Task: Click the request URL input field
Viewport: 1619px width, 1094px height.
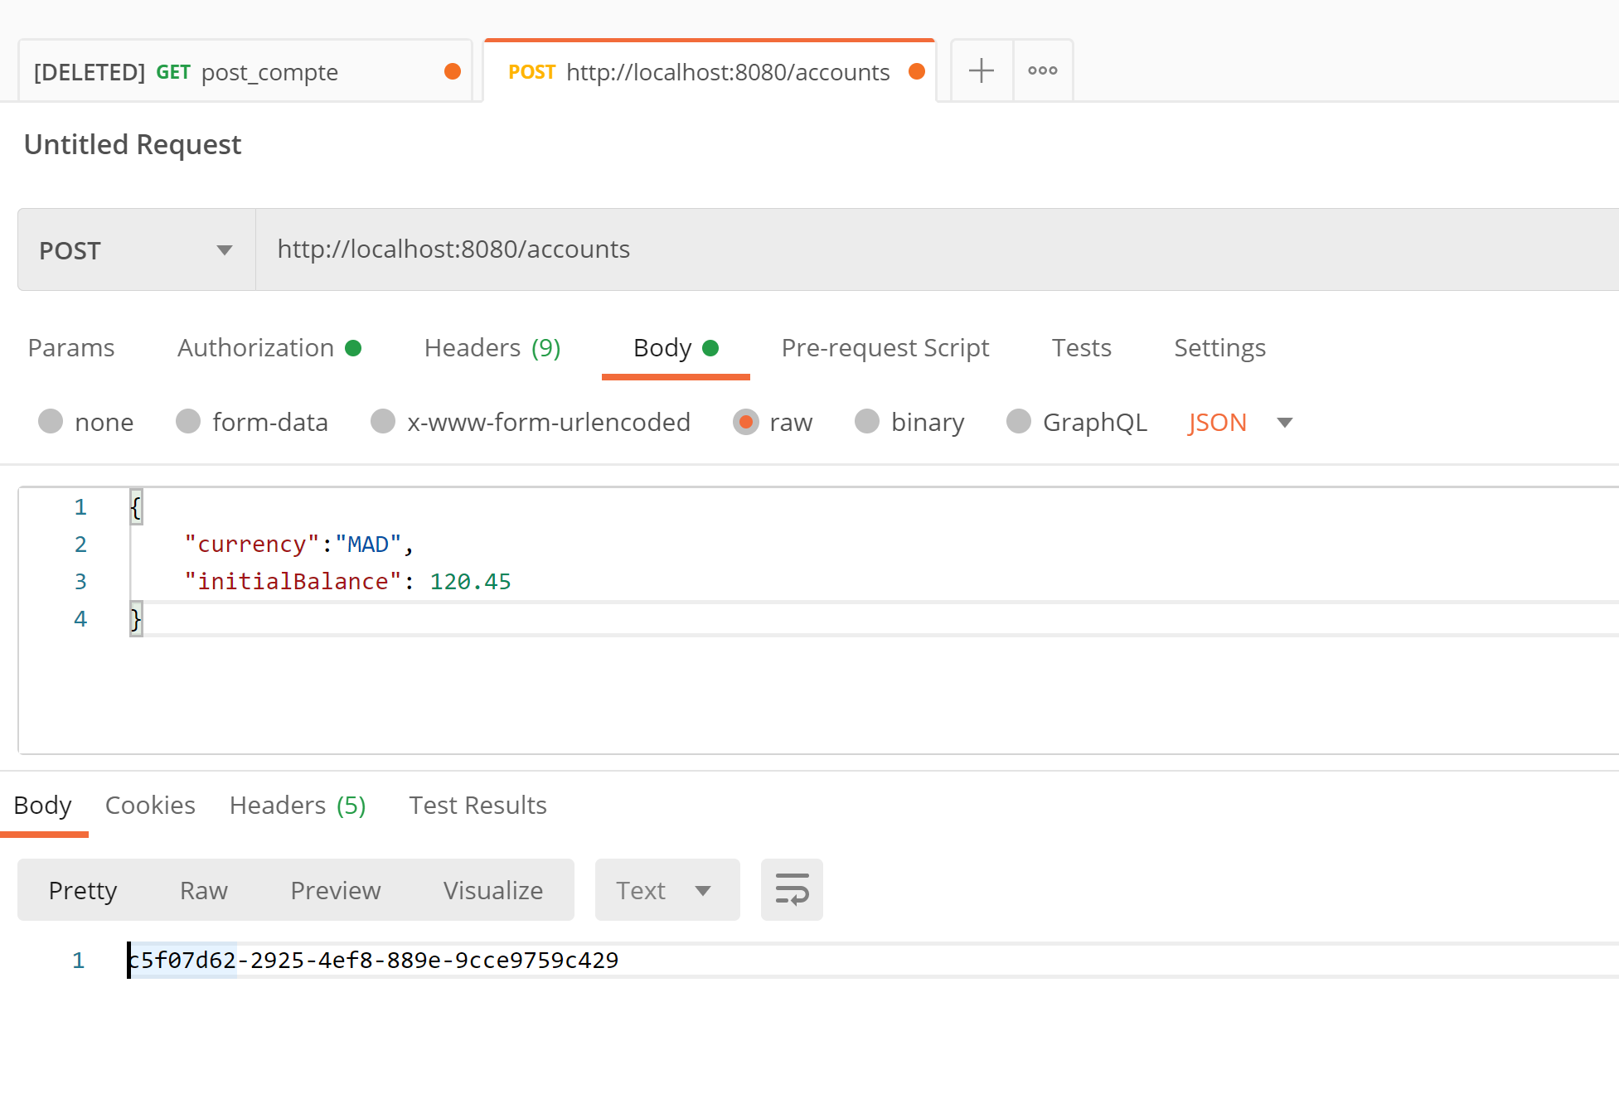Action: [x=937, y=249]
